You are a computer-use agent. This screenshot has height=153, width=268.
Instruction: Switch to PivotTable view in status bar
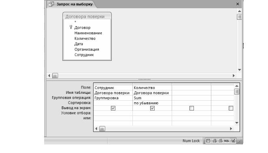[x=214, y=141]
